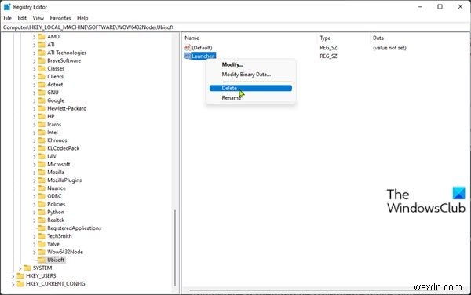Select the AMD folder icon
The image size is (471, 295).
point(42,37)
